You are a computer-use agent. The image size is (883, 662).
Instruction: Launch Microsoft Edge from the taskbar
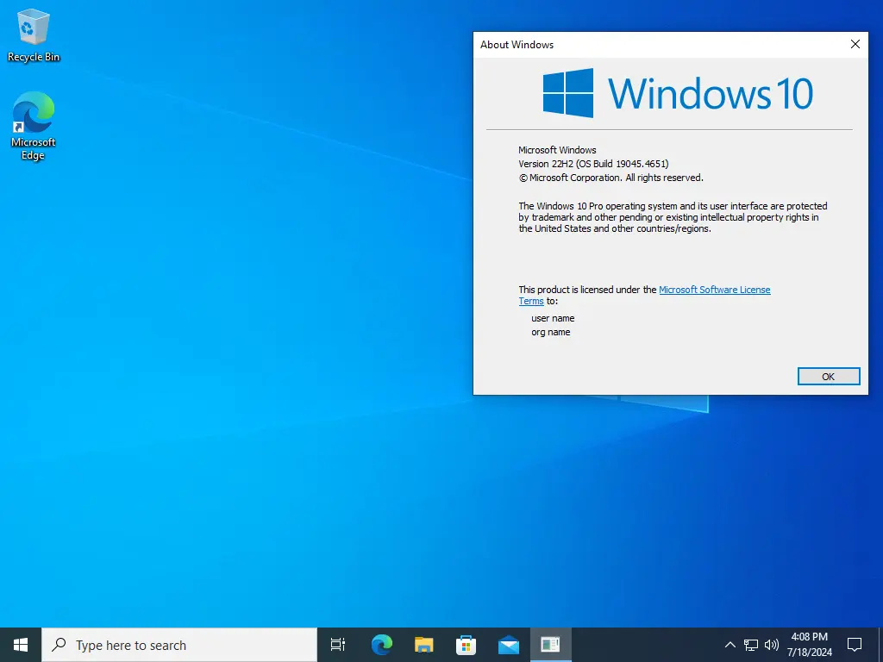coord(381,645)
